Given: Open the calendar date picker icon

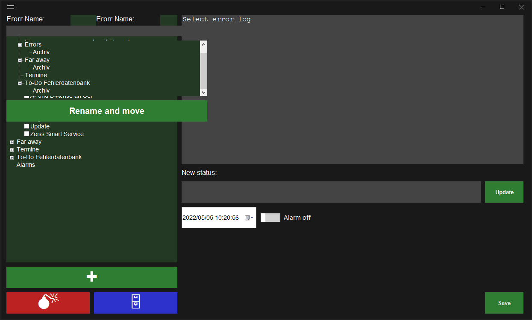Looking at the screenshot, I should pos(249,218).
